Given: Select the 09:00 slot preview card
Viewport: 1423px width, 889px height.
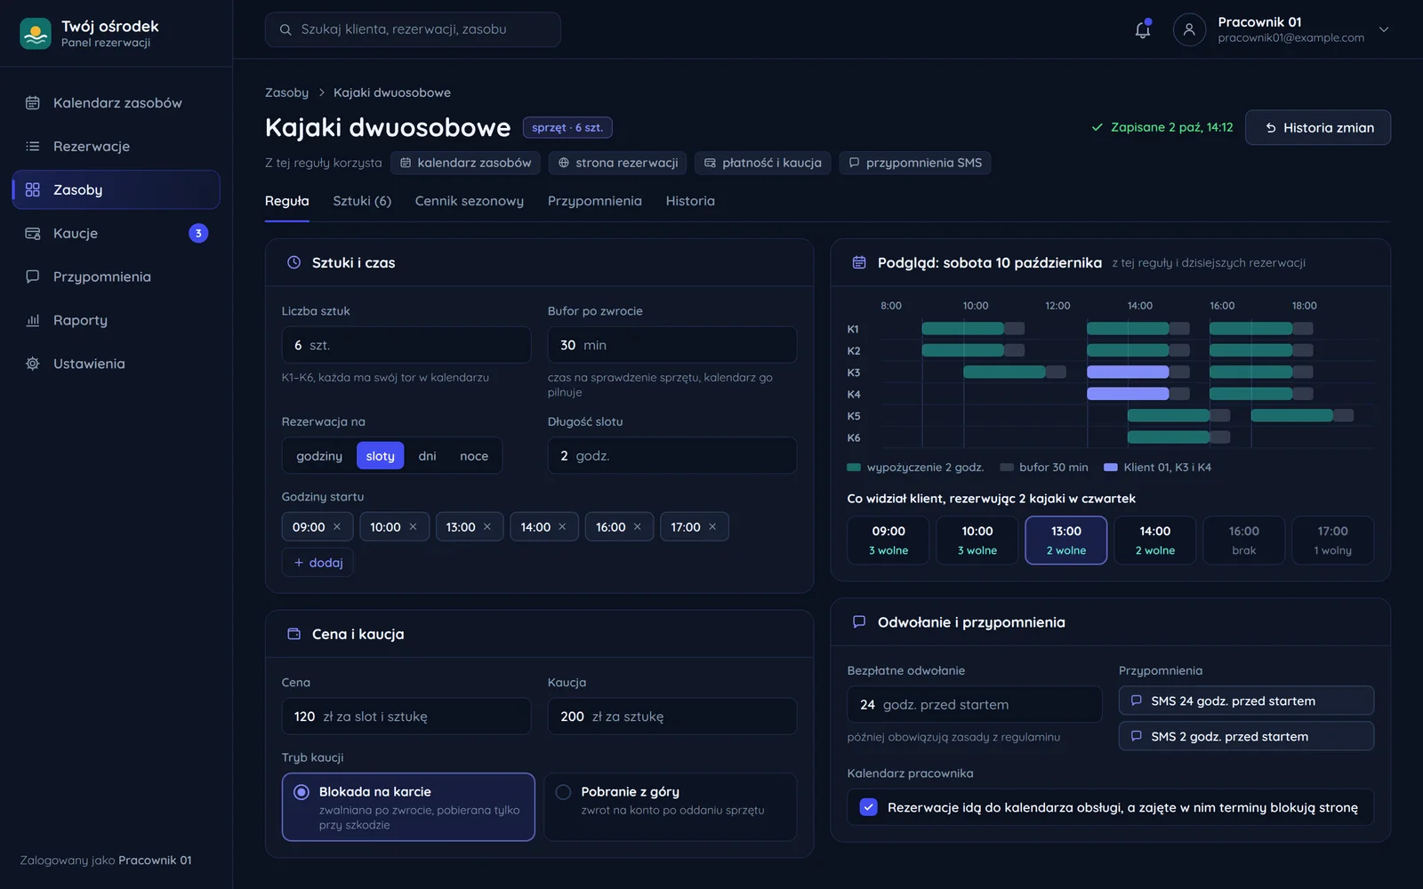Looking at the screenshot, I should 888,541.
